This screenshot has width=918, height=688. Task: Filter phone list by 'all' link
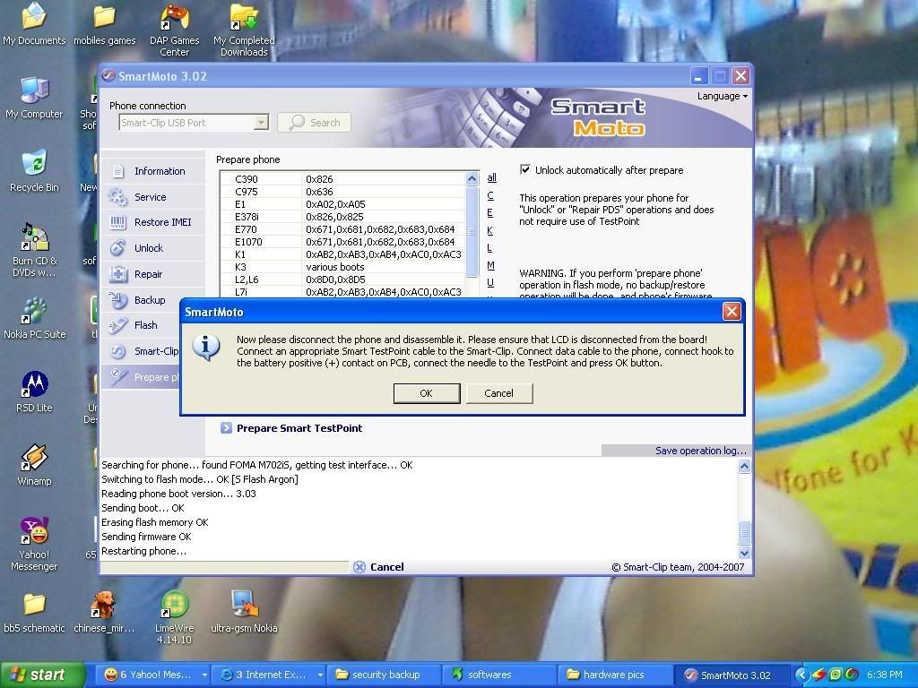[x=492, y=178]
